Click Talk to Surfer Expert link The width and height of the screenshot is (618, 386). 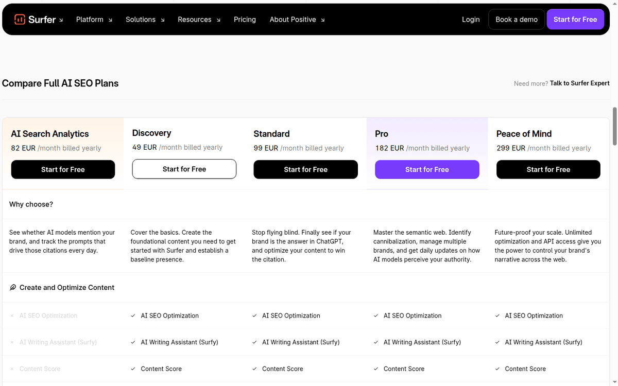click(579, 83)
